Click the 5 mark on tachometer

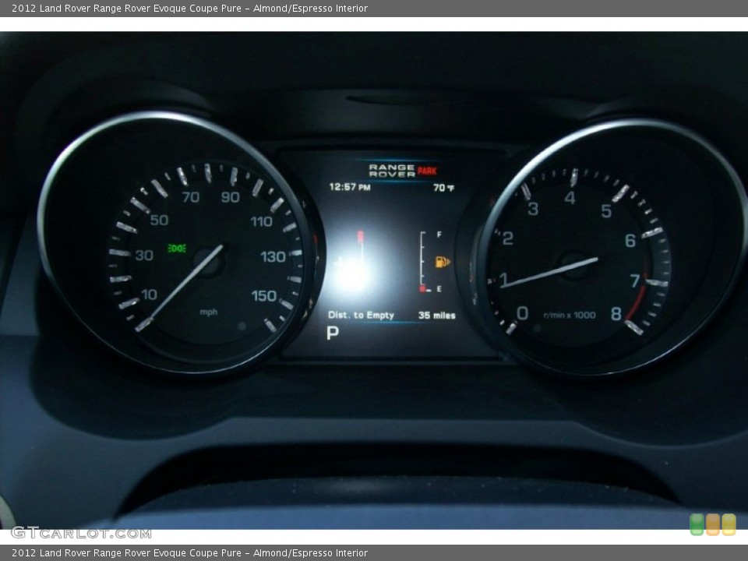click(606, 210)
